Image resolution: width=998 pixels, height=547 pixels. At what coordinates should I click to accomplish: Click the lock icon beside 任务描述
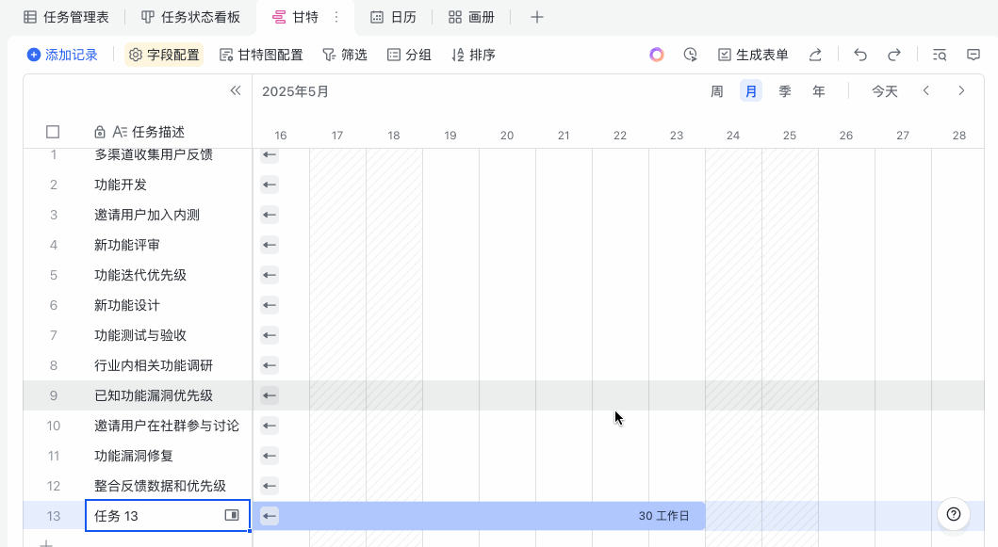tap(99, 132)
